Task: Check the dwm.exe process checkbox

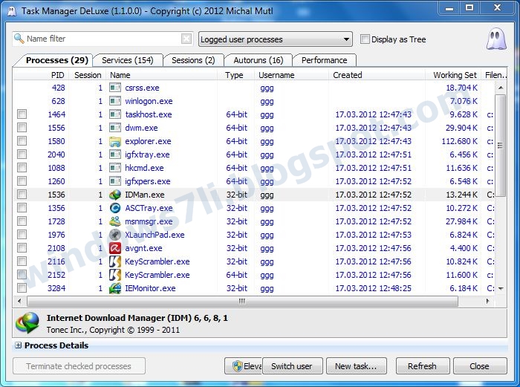Action: (22, 128)
